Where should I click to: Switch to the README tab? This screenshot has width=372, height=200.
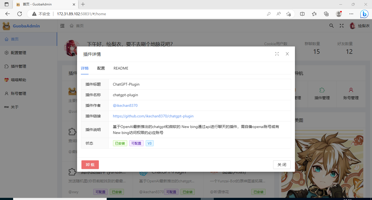(121, 68)
